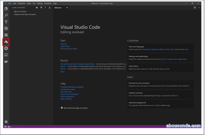This screenshot has height=135, width=205.
Task: Expand the More... recent items link
Action: coord(63,72)
